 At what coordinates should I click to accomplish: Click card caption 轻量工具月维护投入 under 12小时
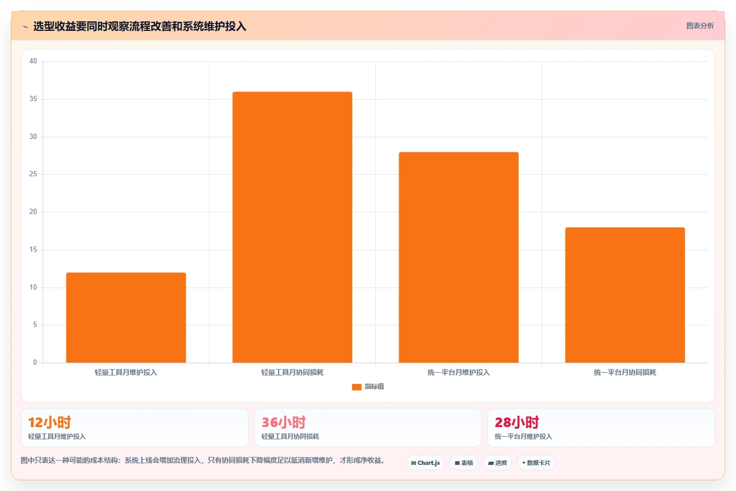click(x=57, y=437)
